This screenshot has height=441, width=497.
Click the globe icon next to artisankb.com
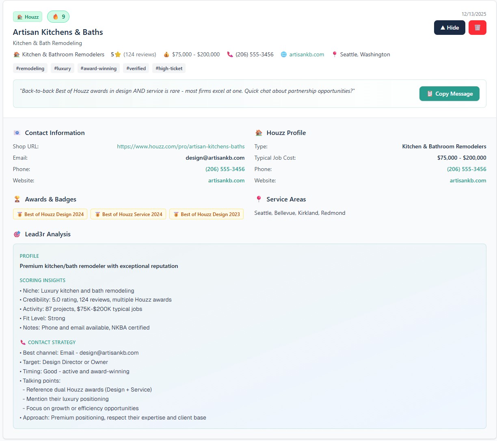tap(284, 54)
